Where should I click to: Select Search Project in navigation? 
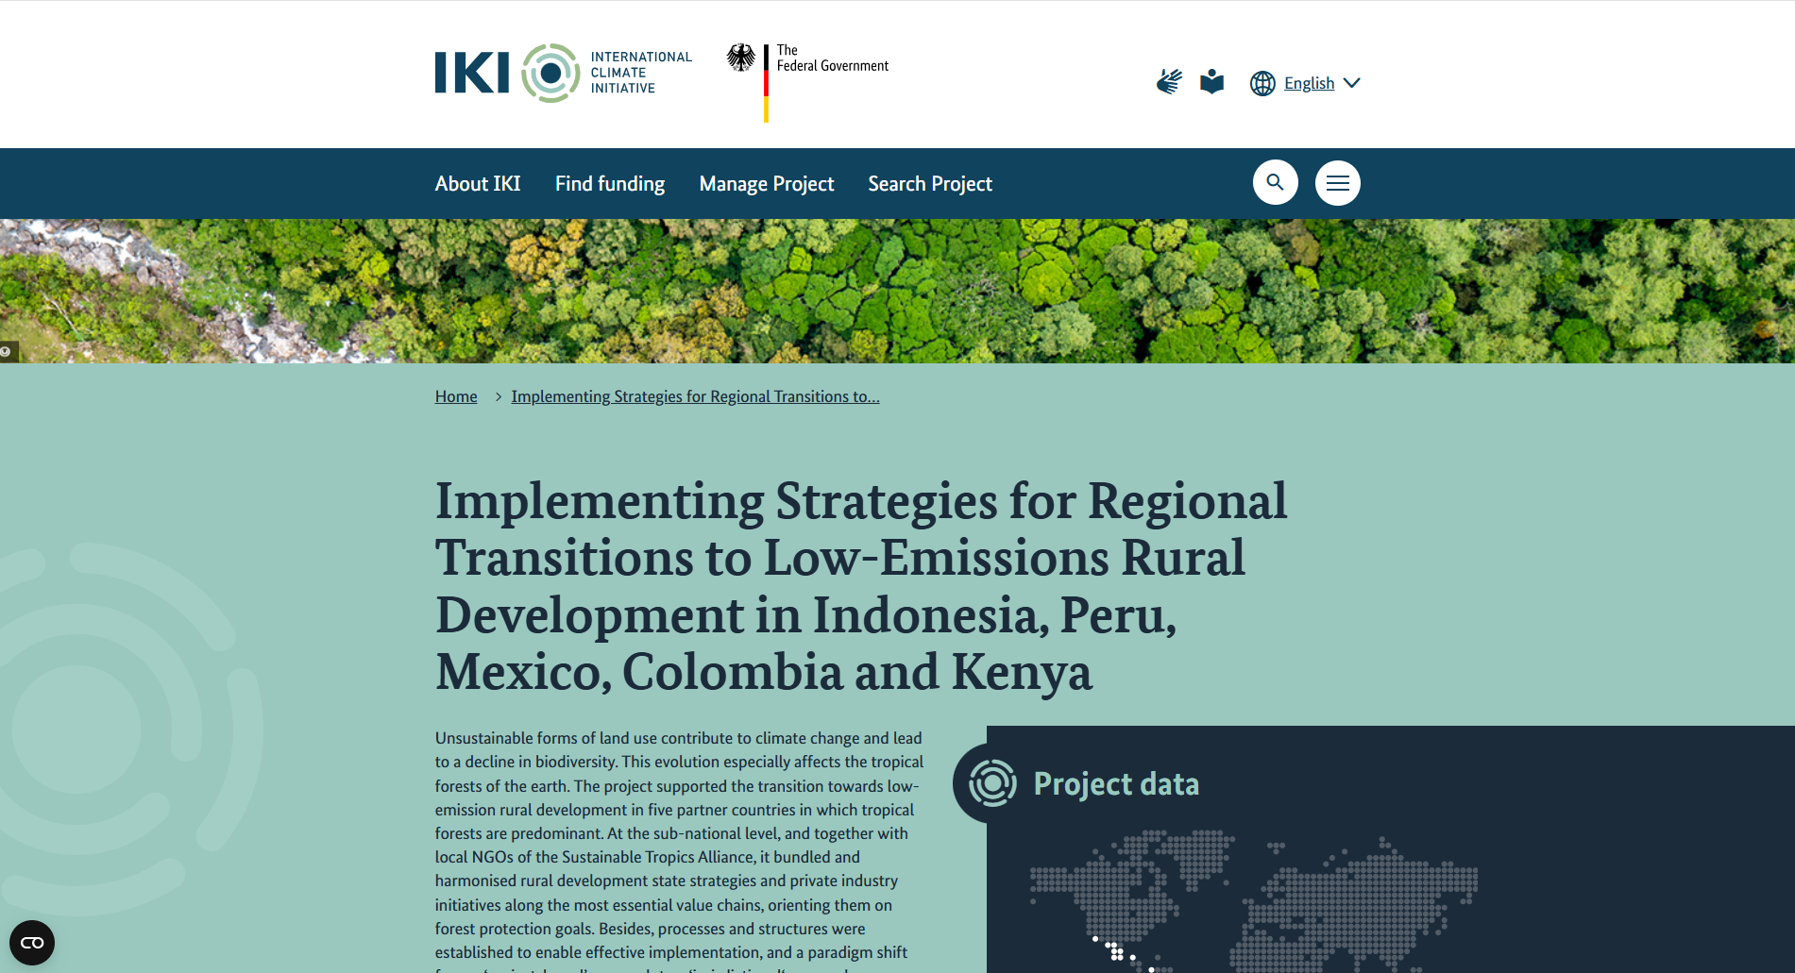click(x=930, y=184)
